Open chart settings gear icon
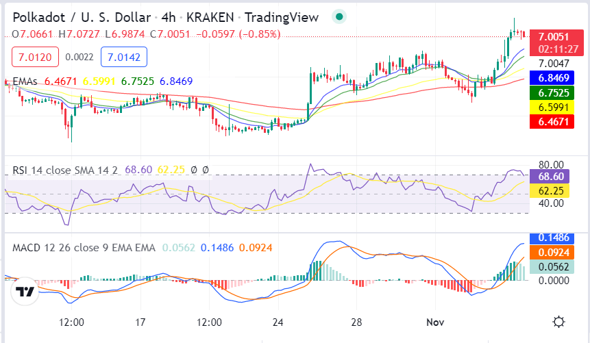590x343 pixels. (558, 322)
